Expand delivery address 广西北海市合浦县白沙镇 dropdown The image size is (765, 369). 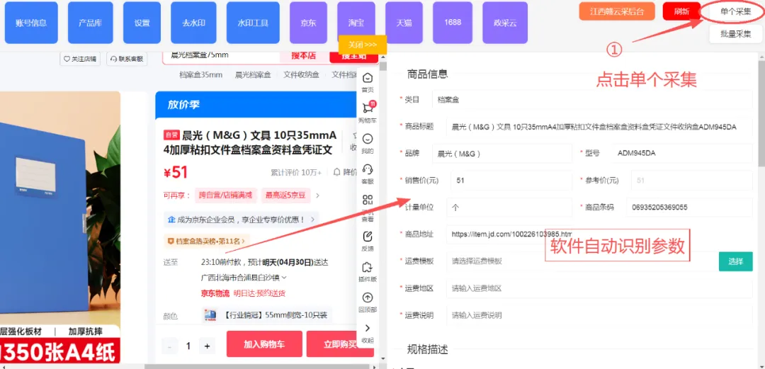point(244,277)
